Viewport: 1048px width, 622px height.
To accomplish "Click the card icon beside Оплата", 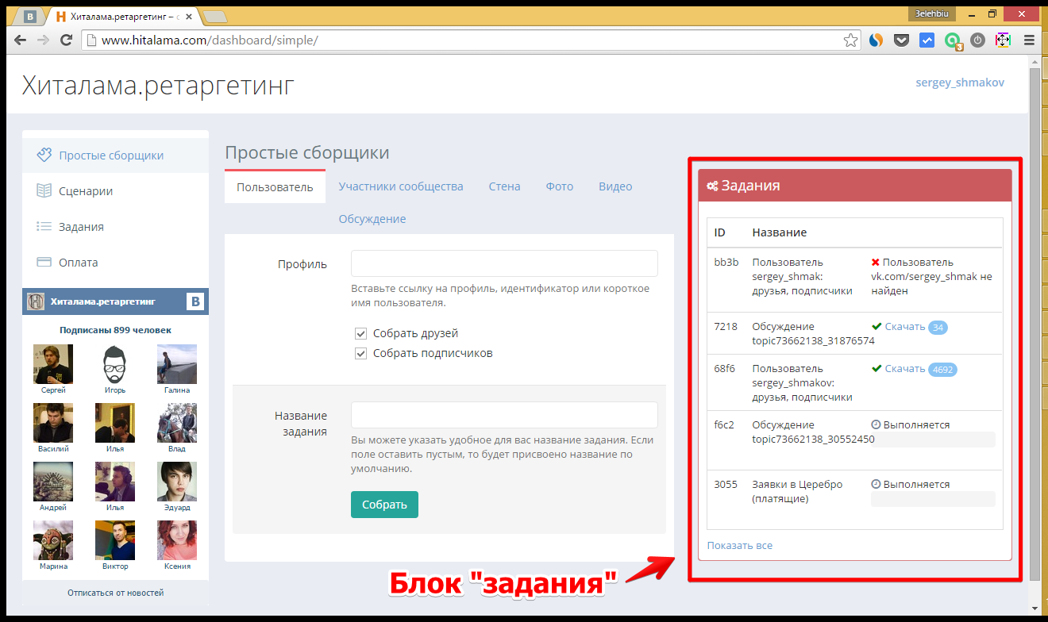I will (x=44, y=262).
